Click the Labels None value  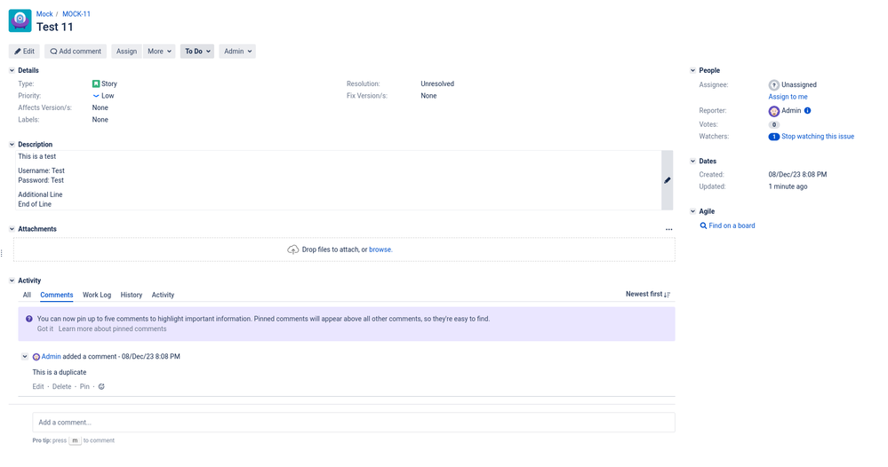click(100, 120)
